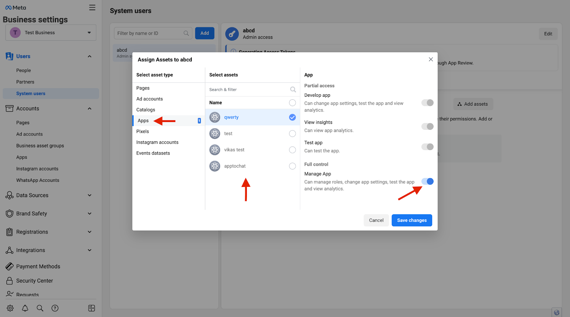The image size is (570, 317).
Task: Click the search icon in Search & filter
Action: pos(293,90)
